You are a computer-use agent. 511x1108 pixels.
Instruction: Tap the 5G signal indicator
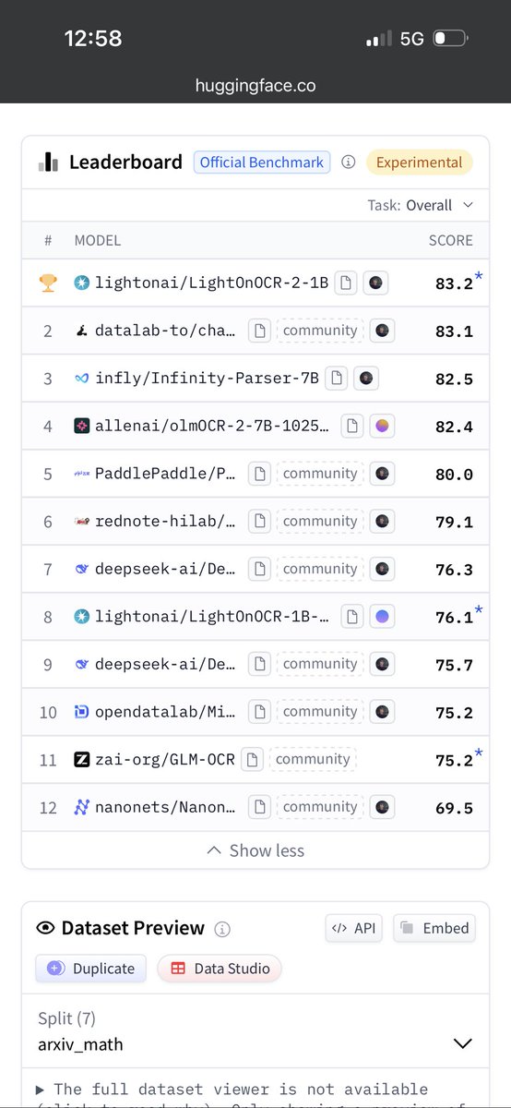click(x=412, y=39)
